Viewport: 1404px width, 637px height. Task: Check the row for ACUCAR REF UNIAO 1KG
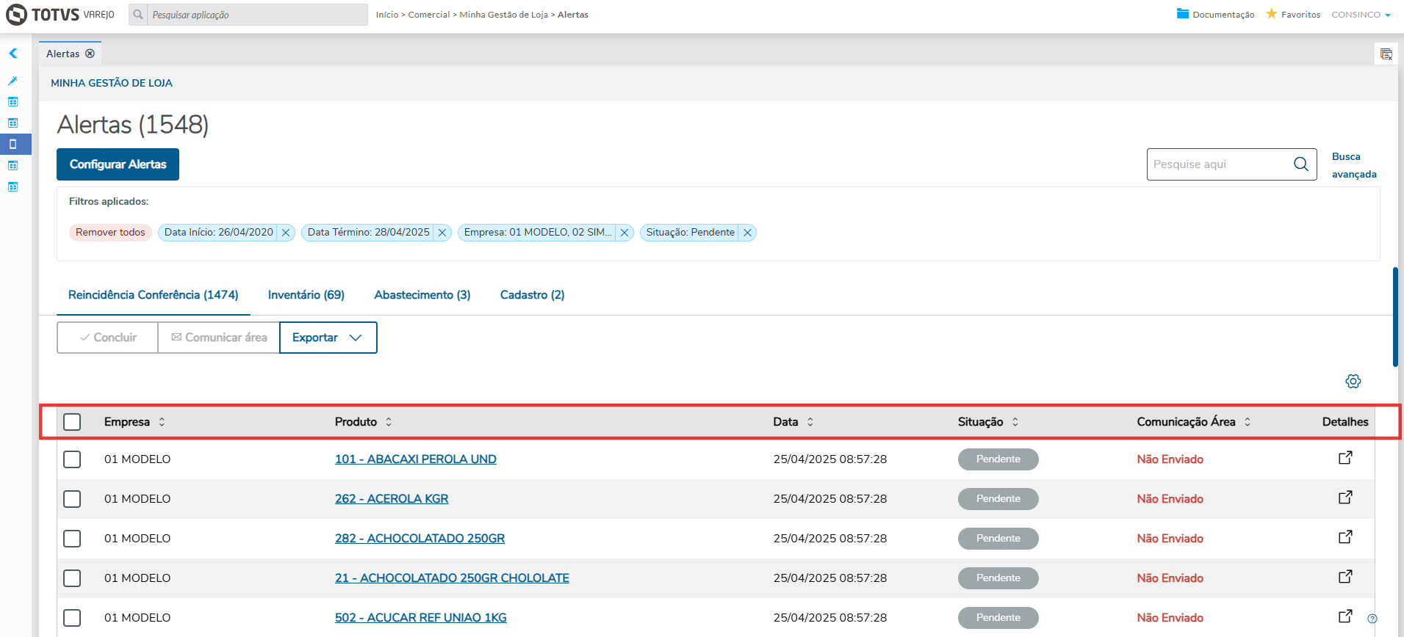[x=72, y=618]
